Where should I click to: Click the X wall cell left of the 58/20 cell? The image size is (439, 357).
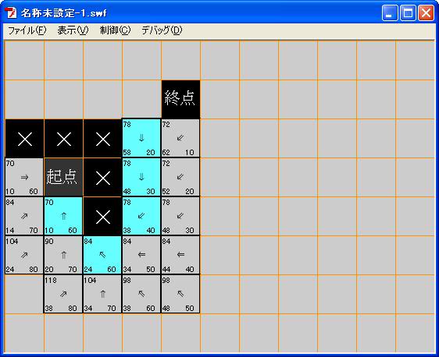tap(102, 139)
